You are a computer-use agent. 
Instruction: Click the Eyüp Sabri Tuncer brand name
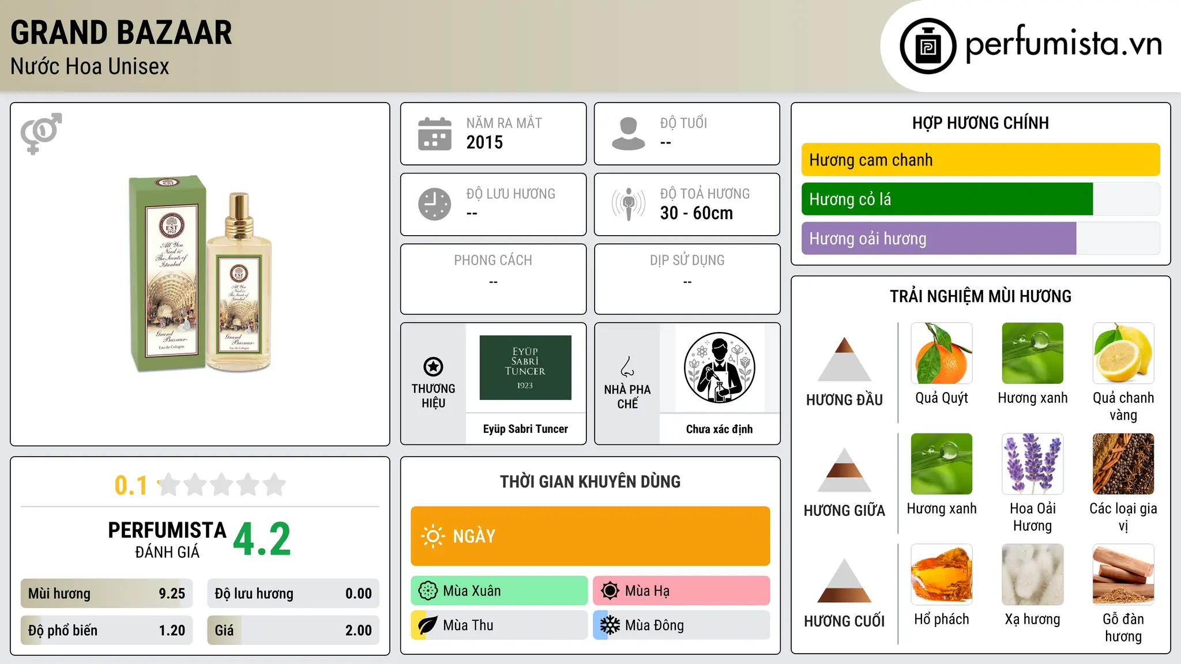tap(525, 429)
